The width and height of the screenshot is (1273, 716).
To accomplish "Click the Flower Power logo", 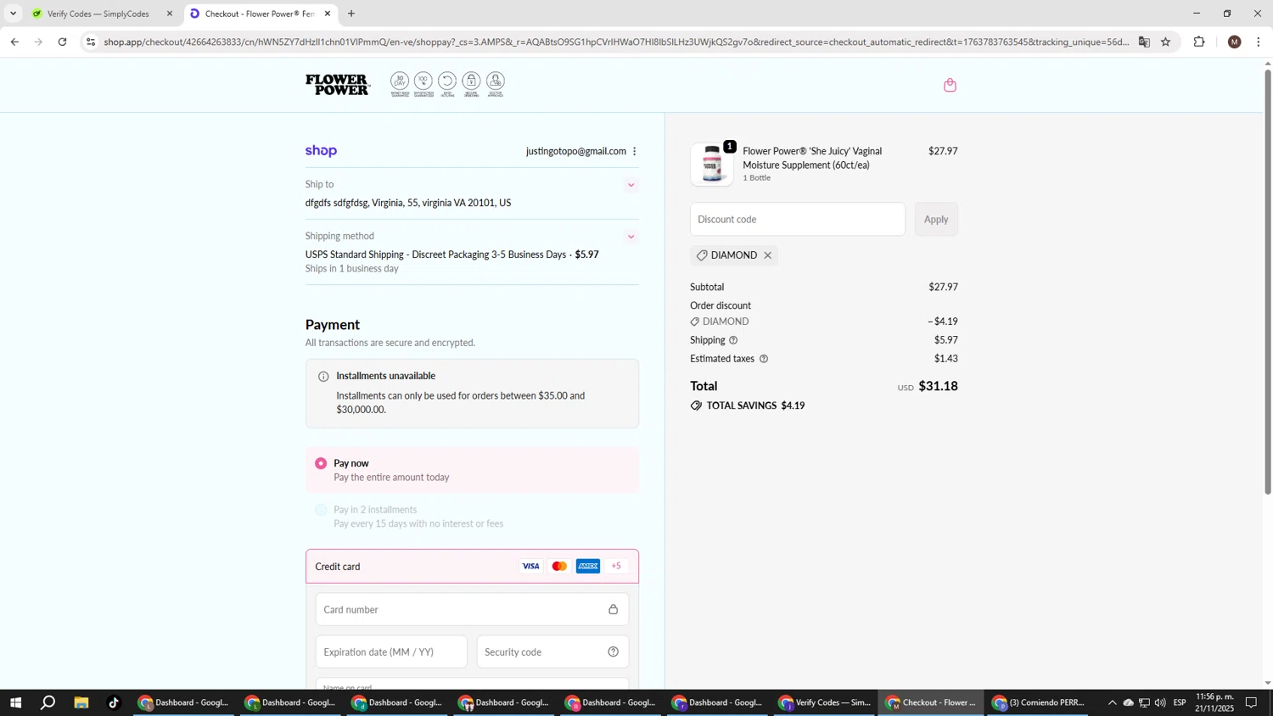I will (x=338, y=85).
